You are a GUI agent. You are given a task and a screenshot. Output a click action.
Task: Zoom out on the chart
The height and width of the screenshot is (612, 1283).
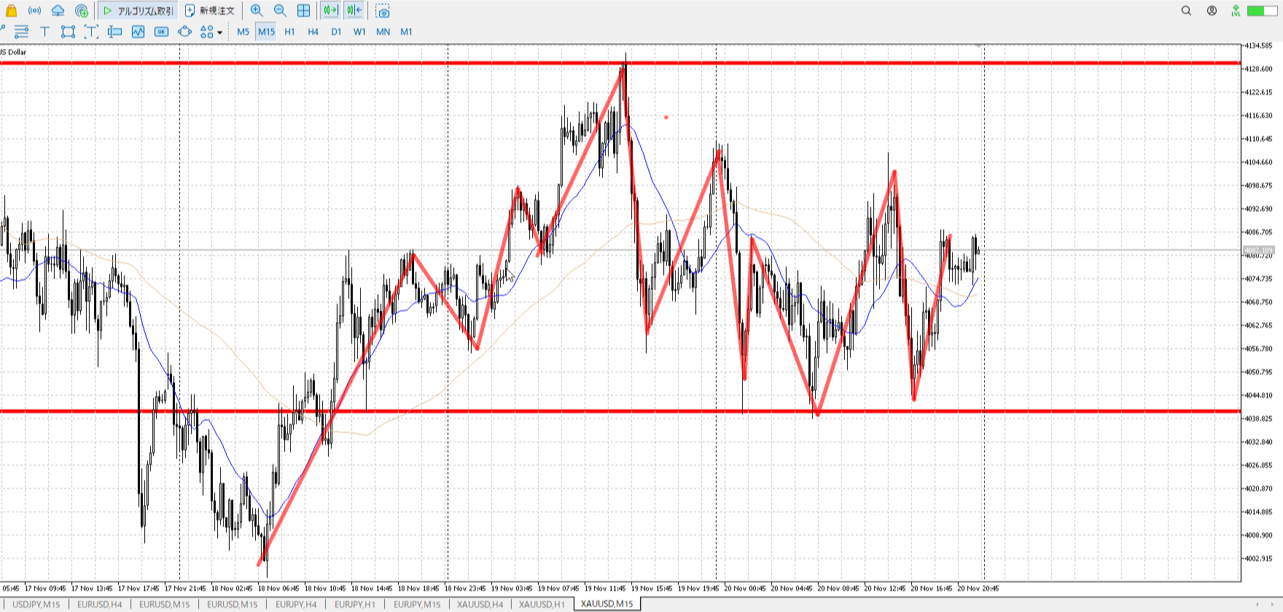280,10
